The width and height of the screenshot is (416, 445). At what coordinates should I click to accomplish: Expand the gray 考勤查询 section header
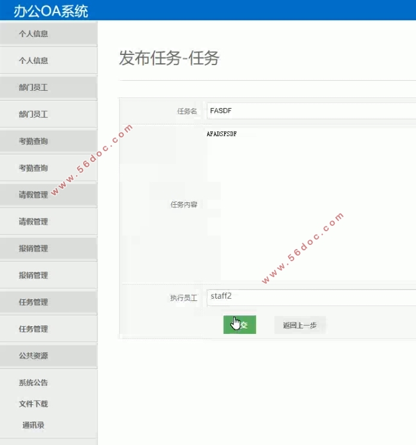(48, 141)
